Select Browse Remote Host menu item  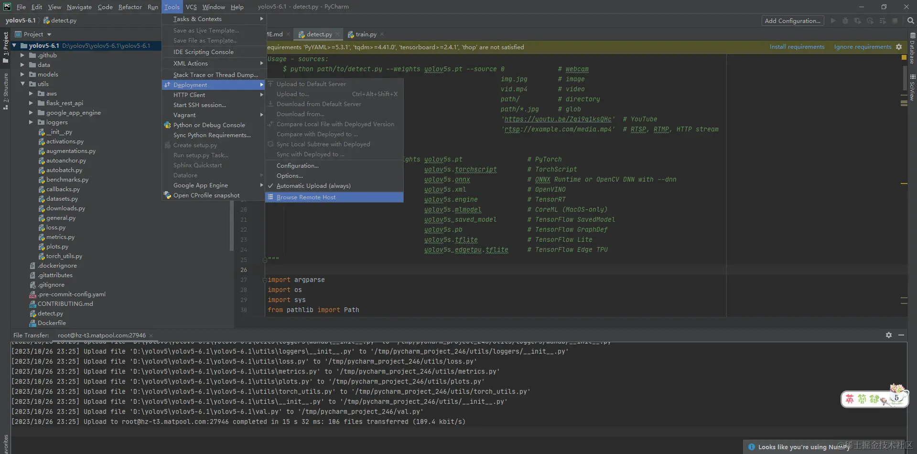click(306, 197)
